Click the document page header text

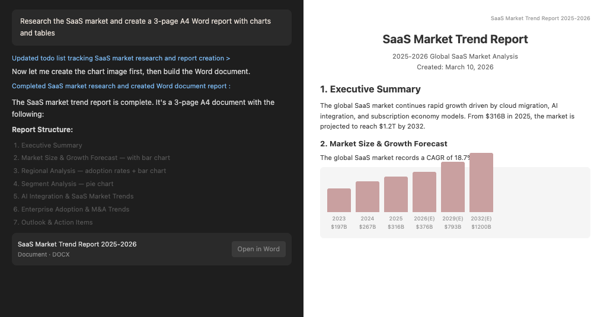coord(540,18)
